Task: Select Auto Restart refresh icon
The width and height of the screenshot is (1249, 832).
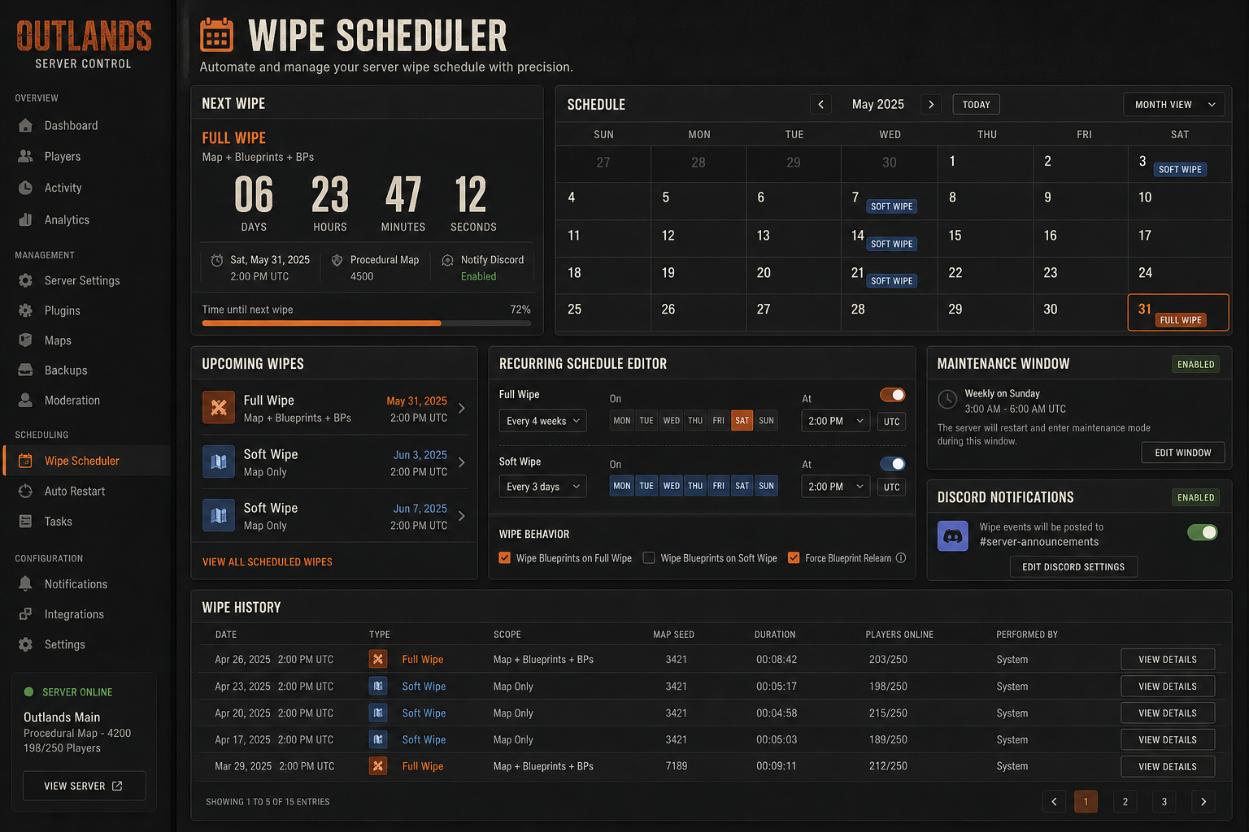Action: click(x=26, y=491)
